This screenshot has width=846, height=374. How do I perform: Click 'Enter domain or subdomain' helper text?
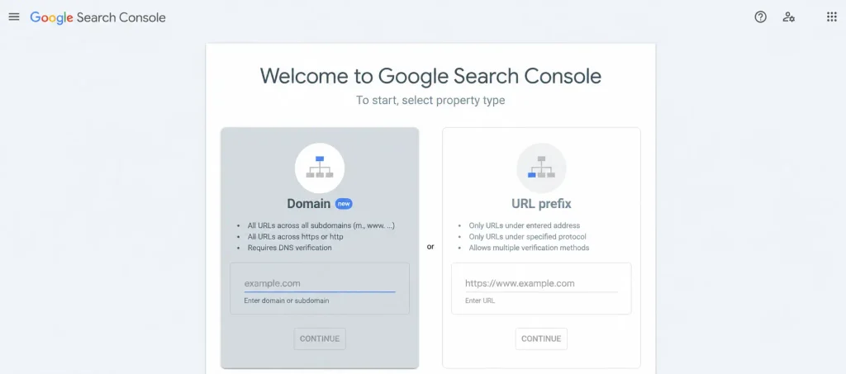pos(287,301)
